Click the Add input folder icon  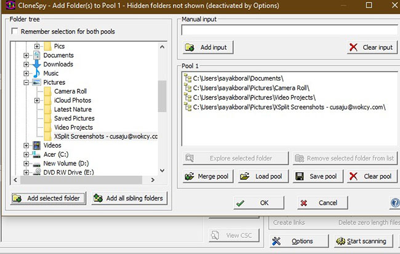point(190,47)
